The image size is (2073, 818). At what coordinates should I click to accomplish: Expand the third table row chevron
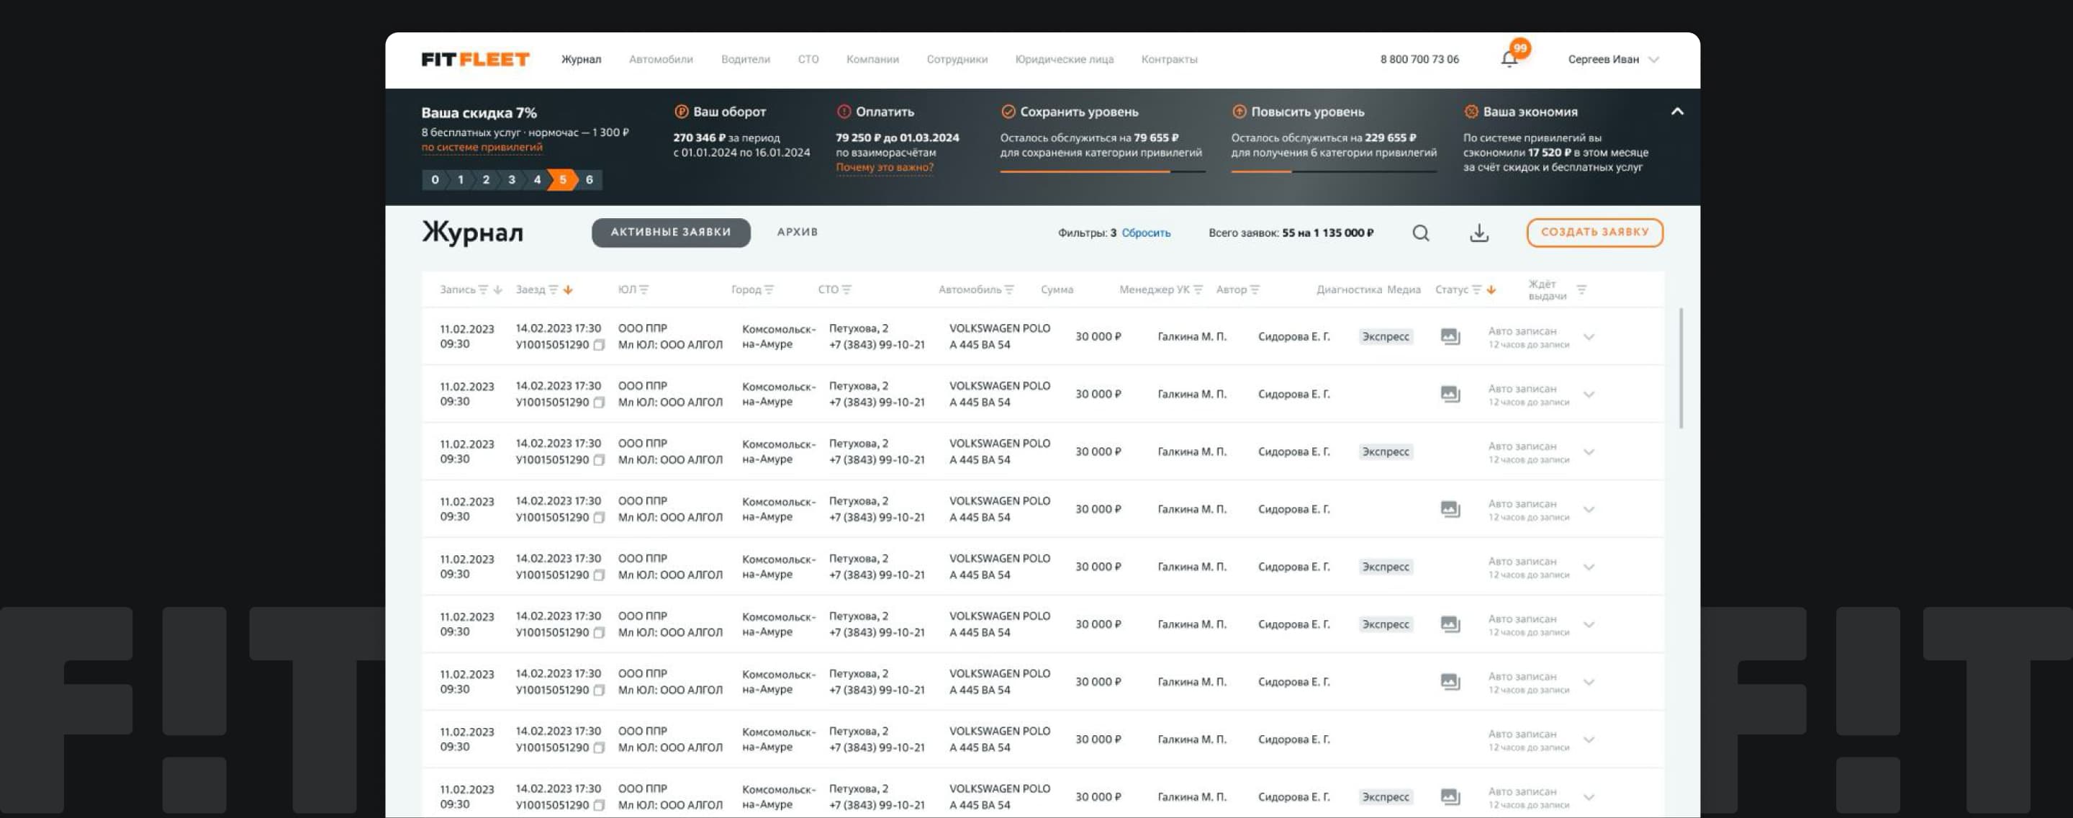(x=1588, y=452)
